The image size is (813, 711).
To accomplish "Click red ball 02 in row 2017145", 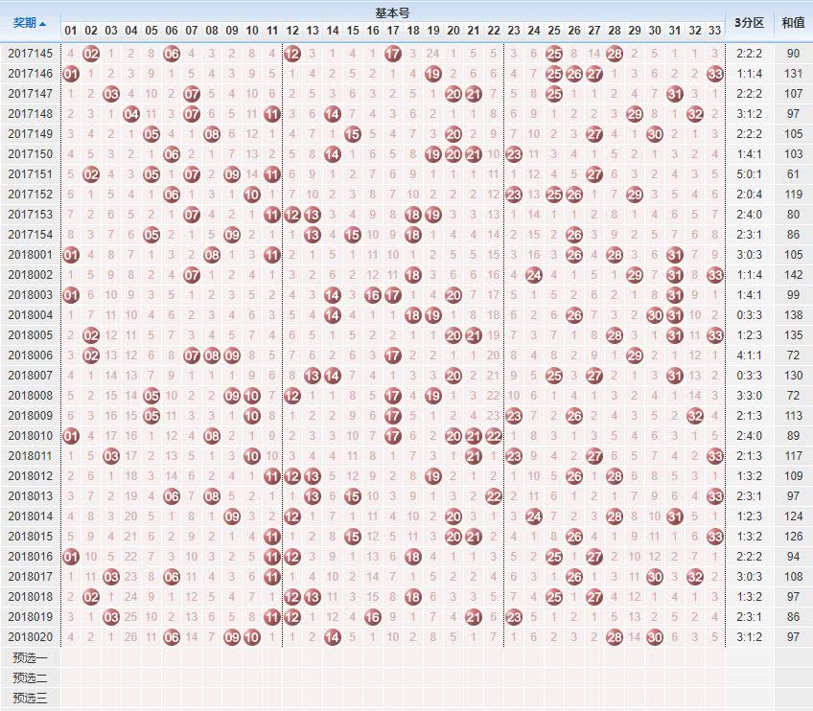I will coord(91,54).
